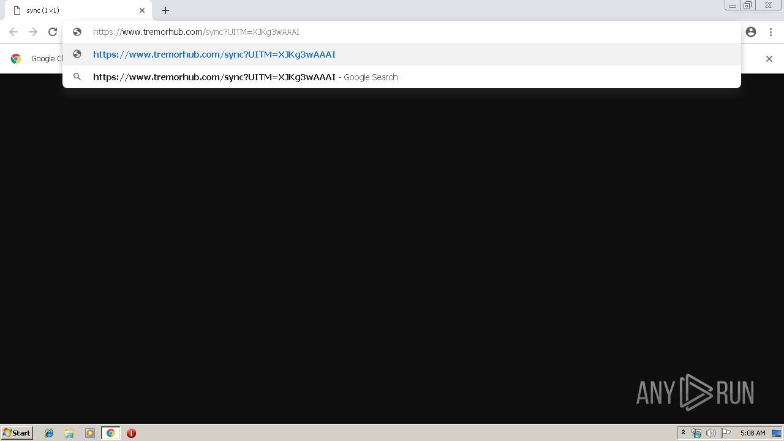Open Windows Media Player from taskbar
The height and width of the screenshot is (441, 784).
(90, 433)
